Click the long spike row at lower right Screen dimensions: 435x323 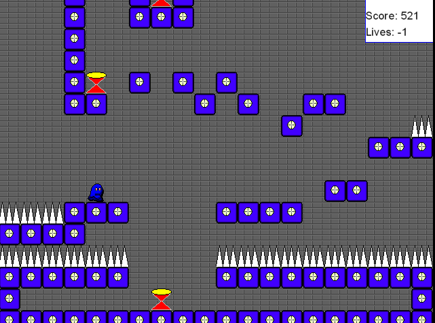click(324, 257)
